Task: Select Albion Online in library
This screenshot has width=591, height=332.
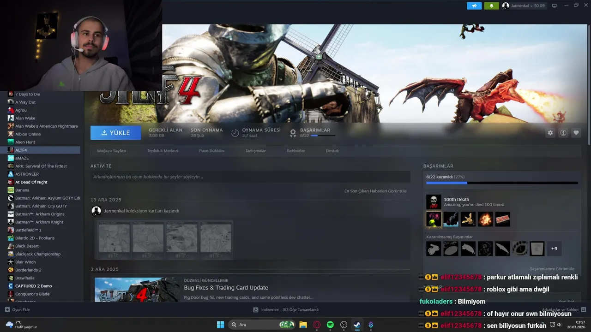Action: click(44, 134)
